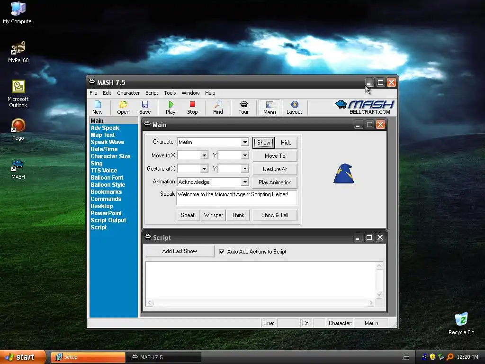
Task: Launch the Tour toolbar icon
Action: point(243,108)
